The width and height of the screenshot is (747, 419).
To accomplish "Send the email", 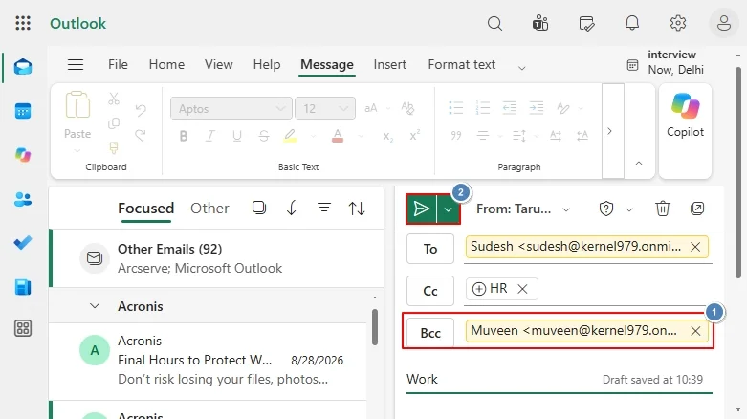I will (x=421, y=209).
